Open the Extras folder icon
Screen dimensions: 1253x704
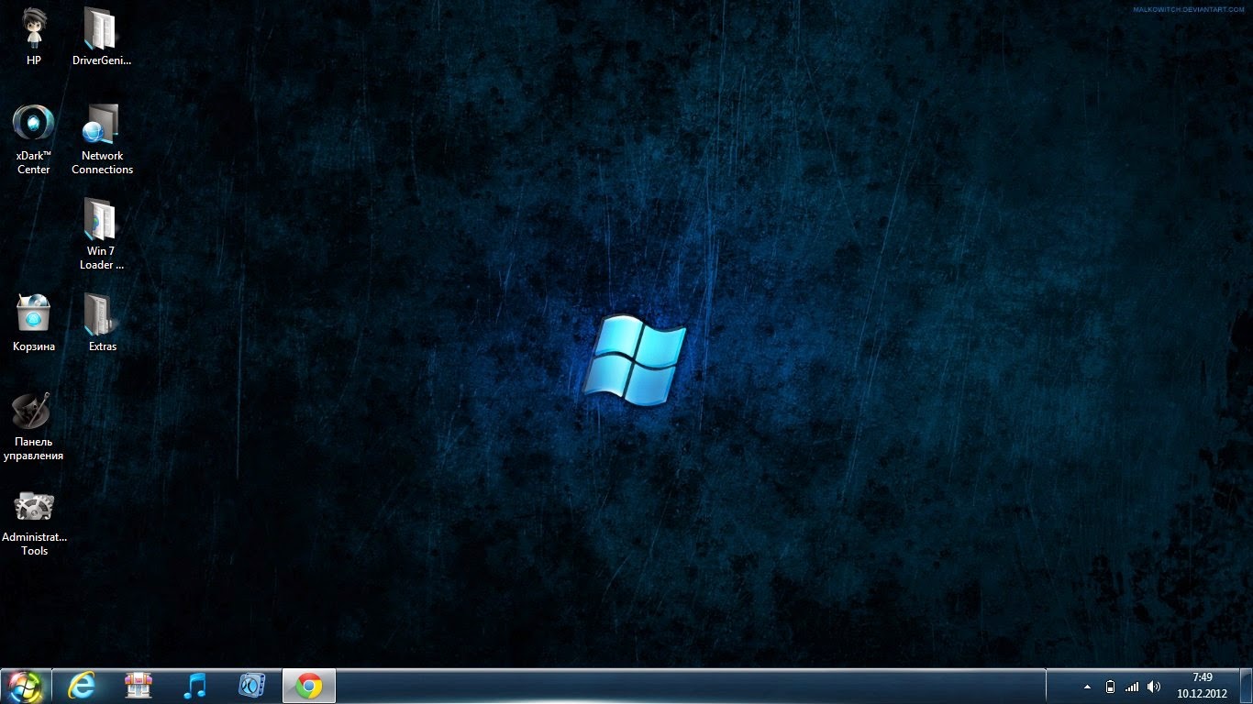coord(102,323)
